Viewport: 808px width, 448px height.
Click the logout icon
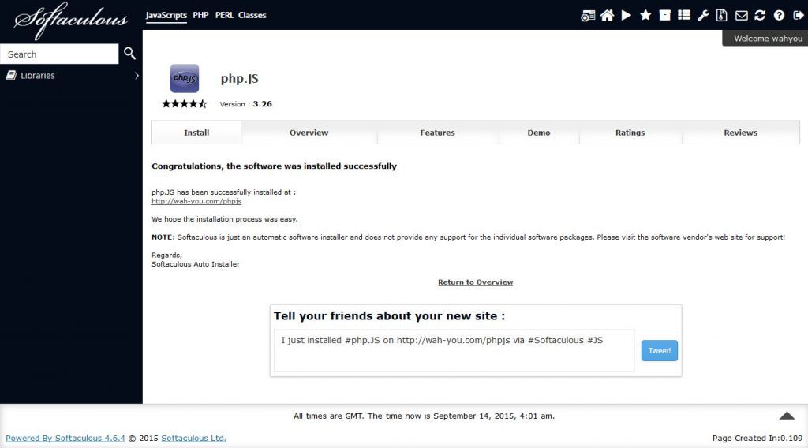[798, 15]
